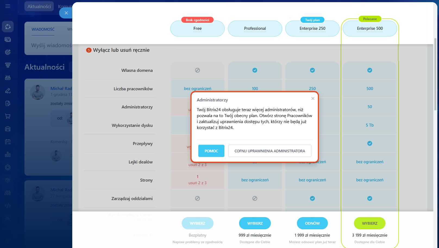Image resolution: width=439 pixels, height=248 pixels.
Task: Click the Własna domena checkmark under Enterprise 500
Action: [370, 70]
